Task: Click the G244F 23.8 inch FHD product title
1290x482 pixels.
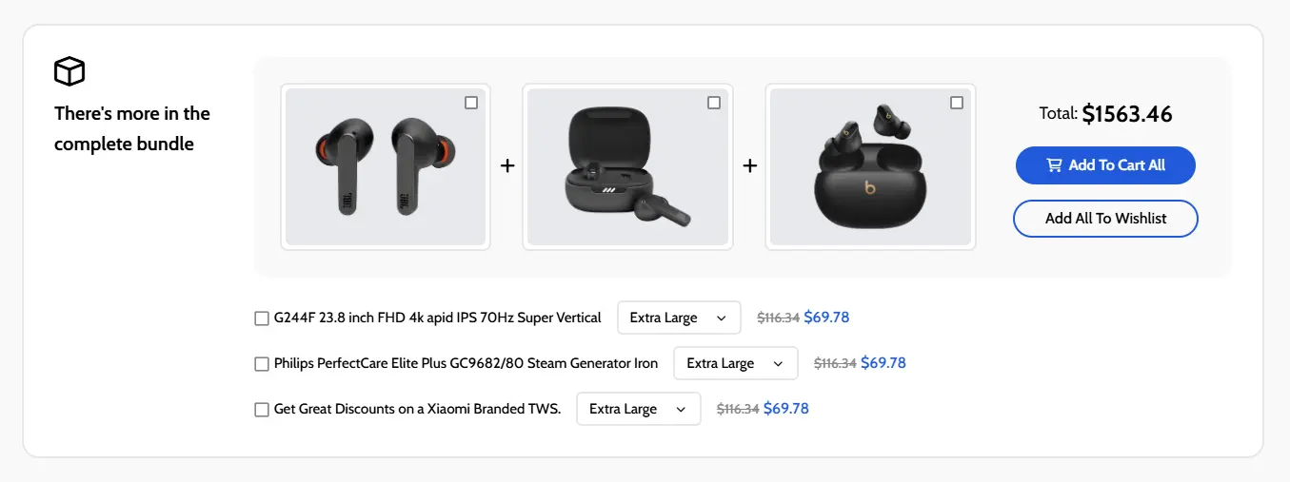Action: click(437, 318)
